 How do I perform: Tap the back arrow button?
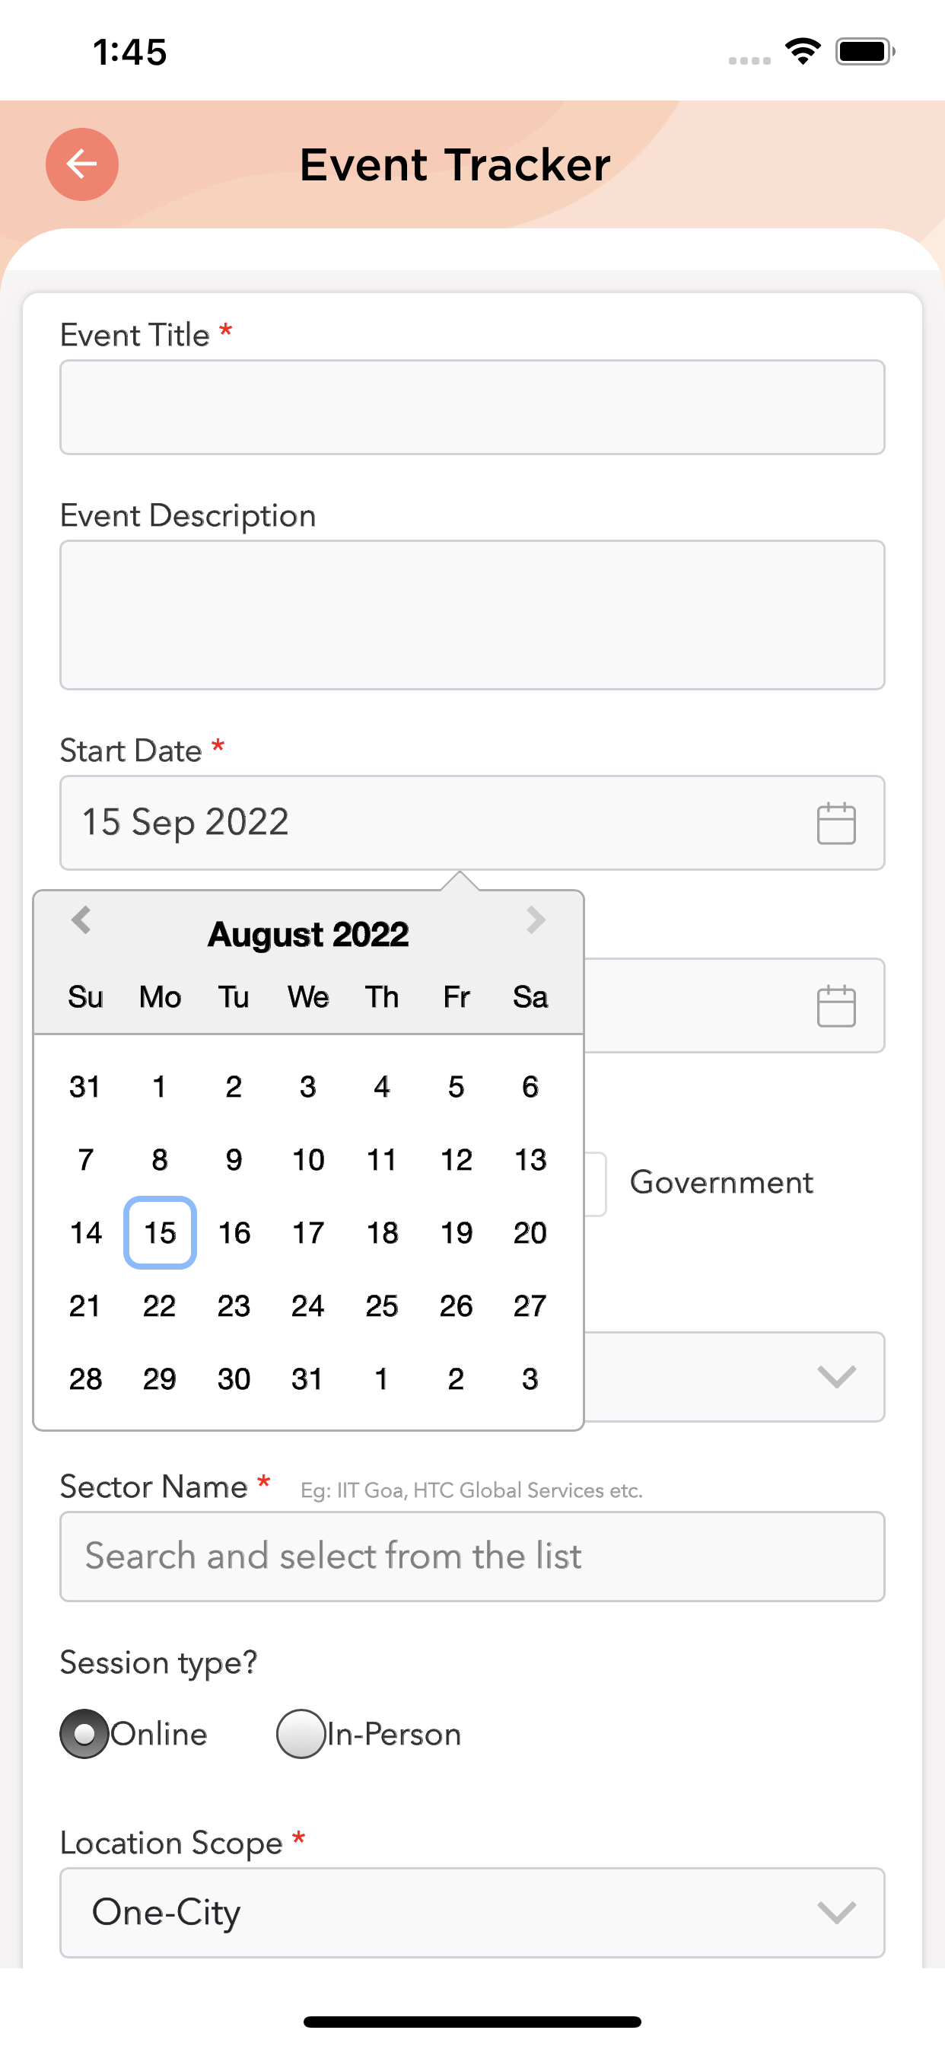click(x=82, y=164)
